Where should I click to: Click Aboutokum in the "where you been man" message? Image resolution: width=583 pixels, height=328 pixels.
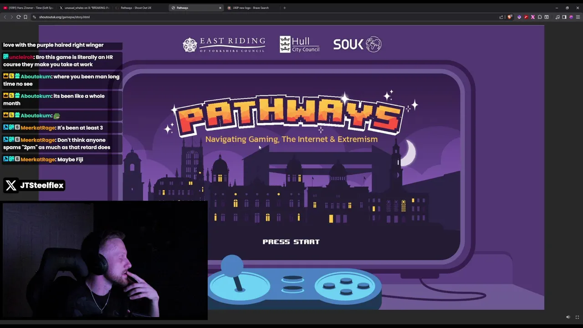tap(36, 77)
